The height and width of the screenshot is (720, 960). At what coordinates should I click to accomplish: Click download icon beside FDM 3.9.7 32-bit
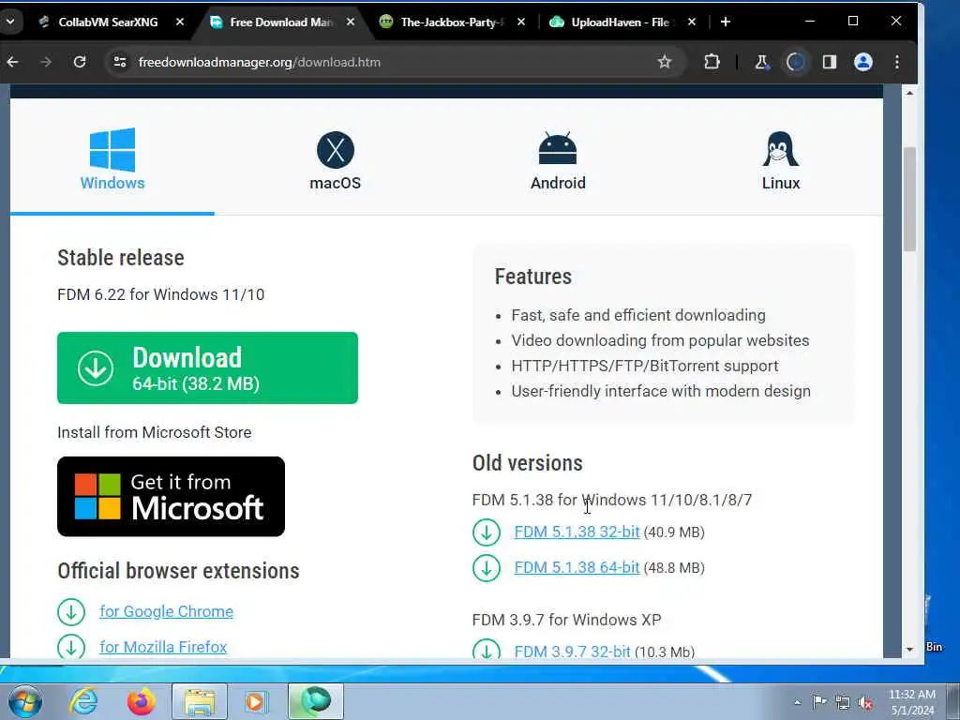click(x=487, y=649)
